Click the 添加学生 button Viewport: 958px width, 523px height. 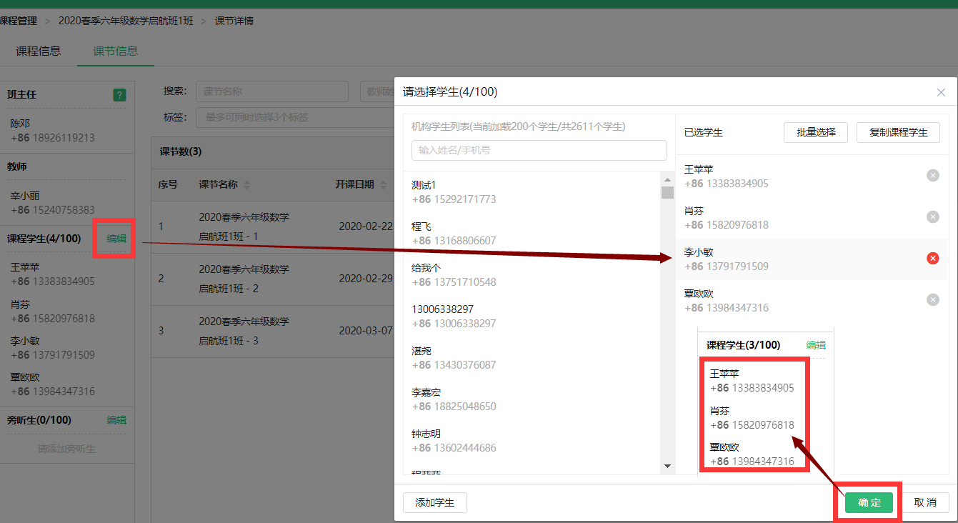435,502
